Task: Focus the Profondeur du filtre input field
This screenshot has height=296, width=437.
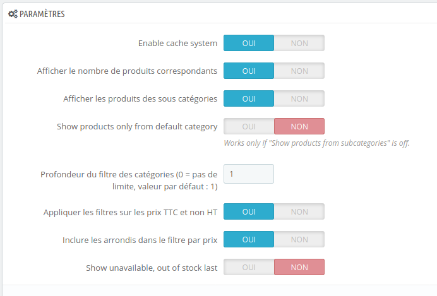Action: tap(248, 174)
